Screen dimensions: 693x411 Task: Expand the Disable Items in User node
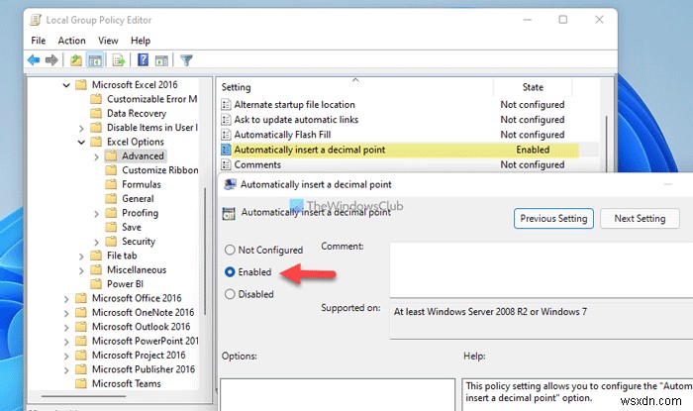point(81,128)
